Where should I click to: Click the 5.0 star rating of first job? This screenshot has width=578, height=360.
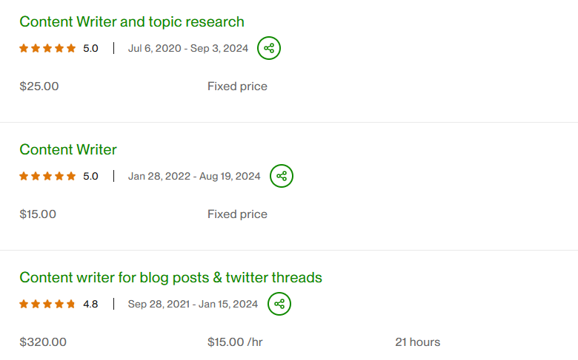click(x=47, y=49)
